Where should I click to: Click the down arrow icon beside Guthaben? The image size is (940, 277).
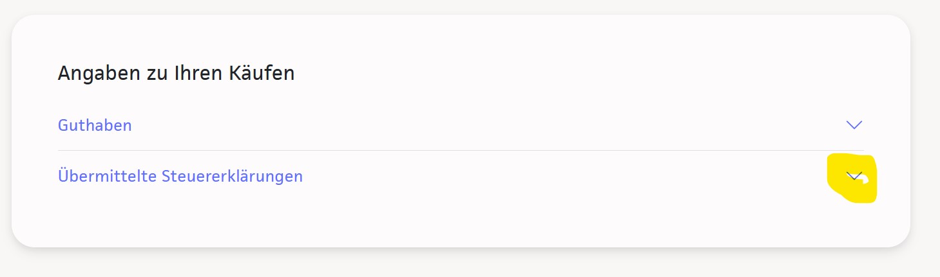[854, 125]
